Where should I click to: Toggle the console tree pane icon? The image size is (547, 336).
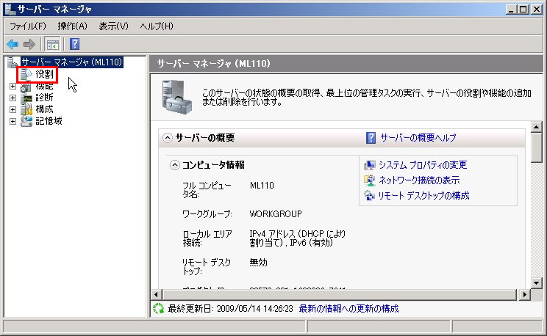pos(53,44)
